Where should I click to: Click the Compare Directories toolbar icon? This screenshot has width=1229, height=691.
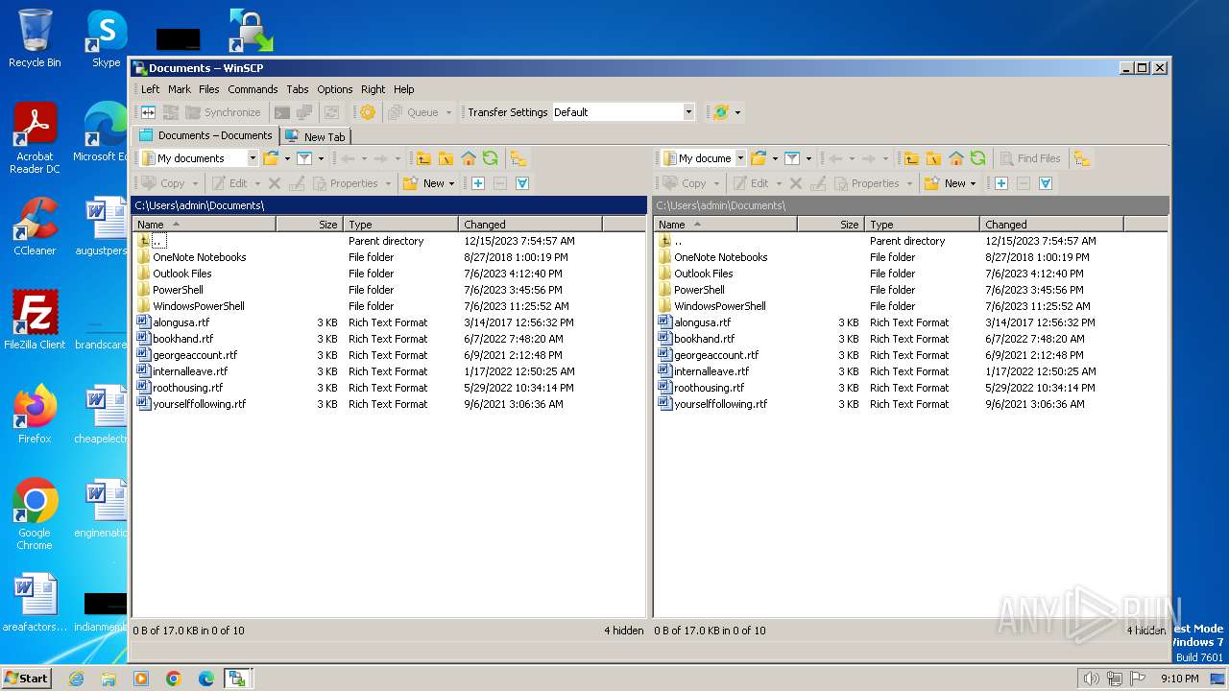[148, 112]
